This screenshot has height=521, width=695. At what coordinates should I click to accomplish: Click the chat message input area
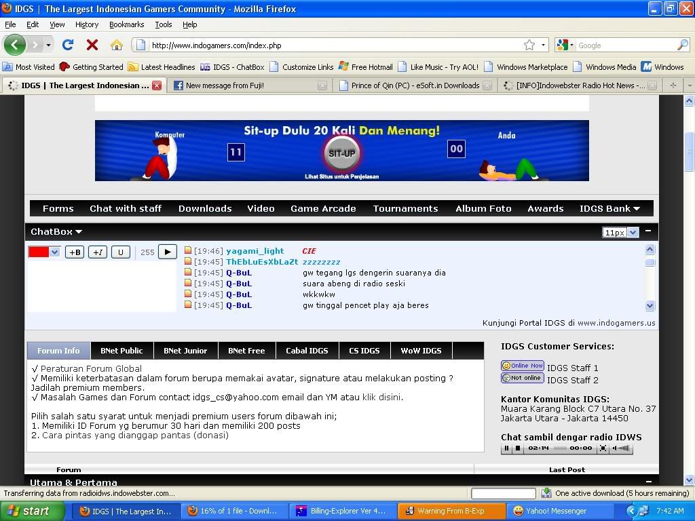coord(102,286)
